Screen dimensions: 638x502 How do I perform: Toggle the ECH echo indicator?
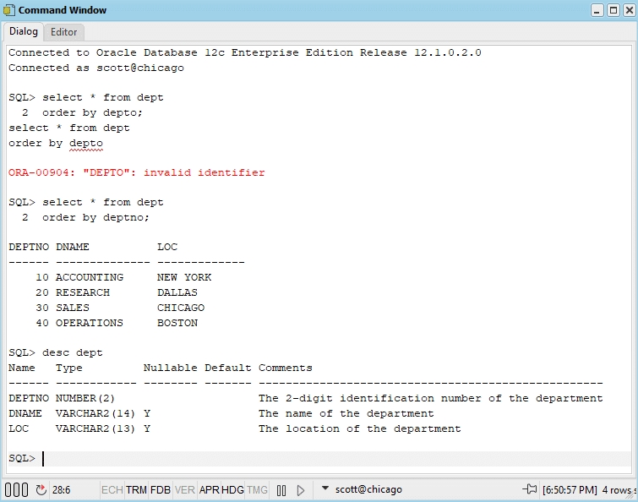pyautogui.click(x=112, y=489)
